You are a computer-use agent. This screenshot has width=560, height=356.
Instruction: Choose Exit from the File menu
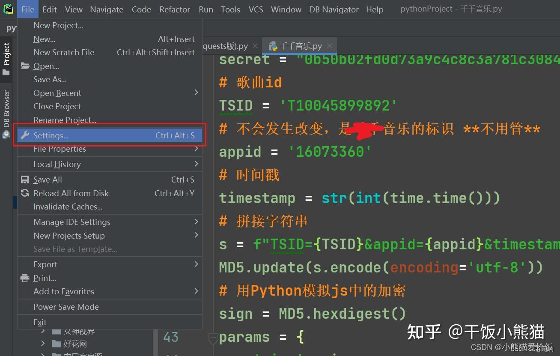pos(110,322)
